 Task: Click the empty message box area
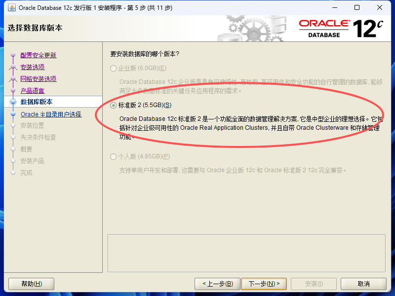(246, 254)
